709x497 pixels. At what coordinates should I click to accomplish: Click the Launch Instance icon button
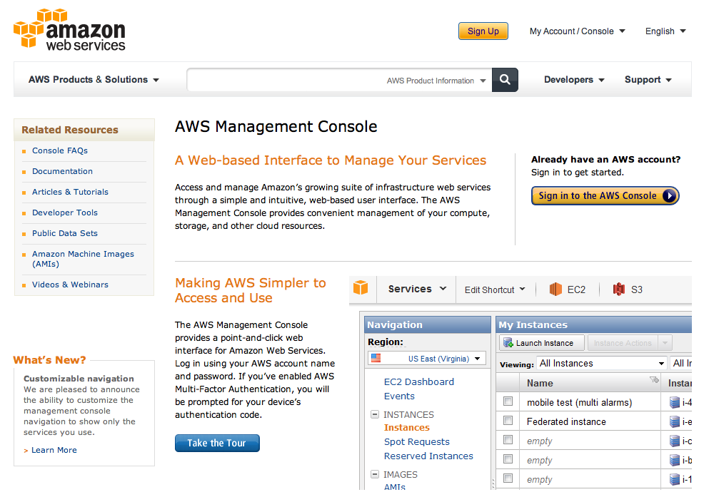(542, 343)
